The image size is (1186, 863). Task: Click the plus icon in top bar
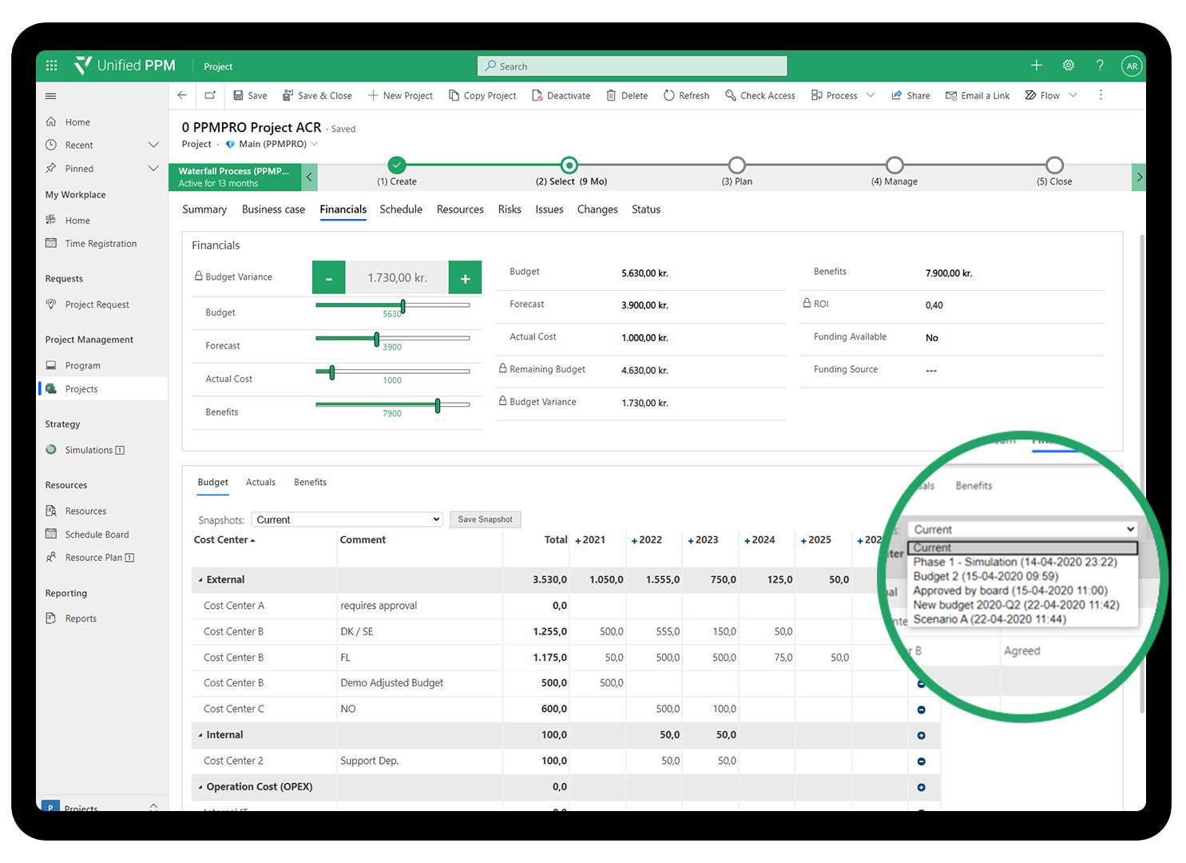point(1036,66)
